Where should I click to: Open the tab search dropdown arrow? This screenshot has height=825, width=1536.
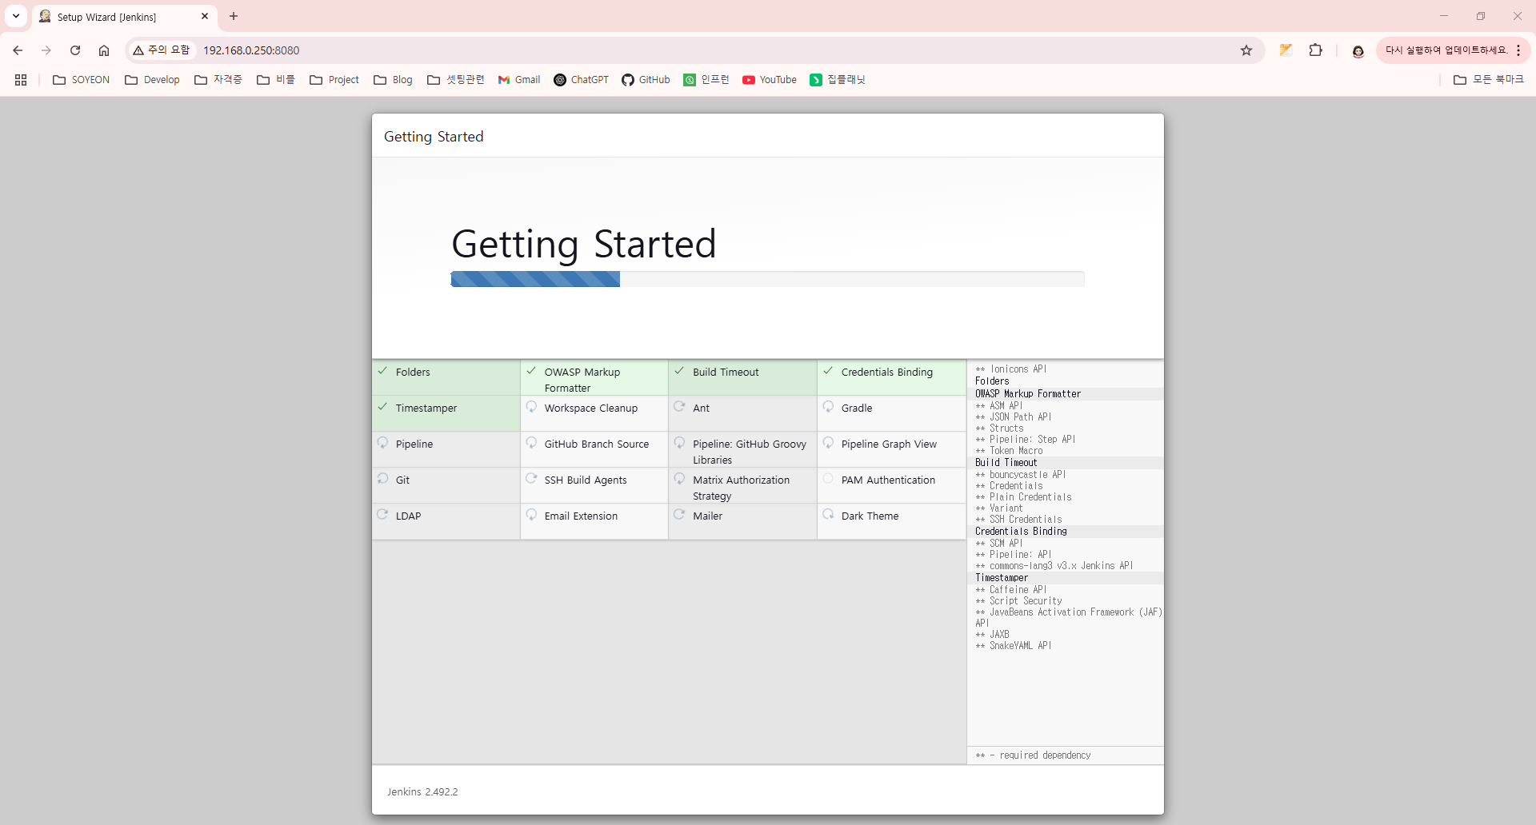(x=16, y=16)
